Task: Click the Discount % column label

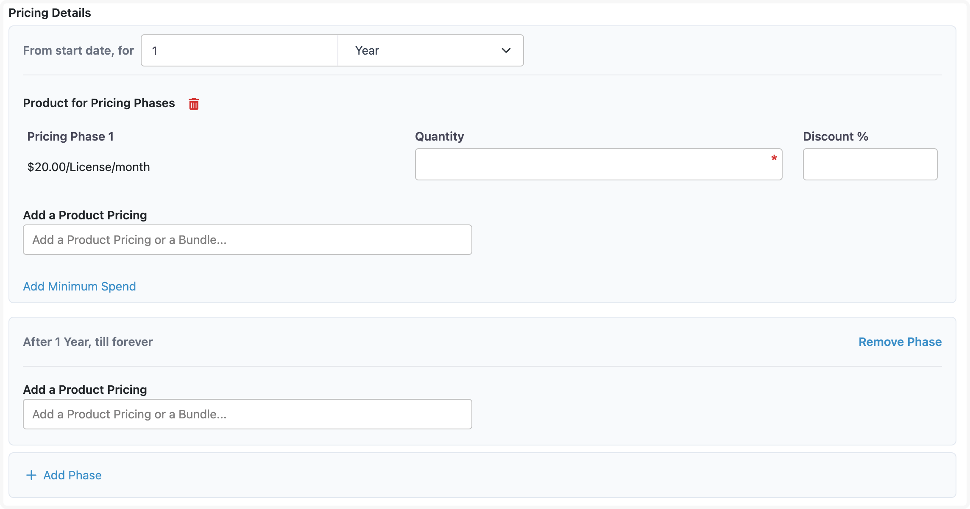Action: [835, 136]
